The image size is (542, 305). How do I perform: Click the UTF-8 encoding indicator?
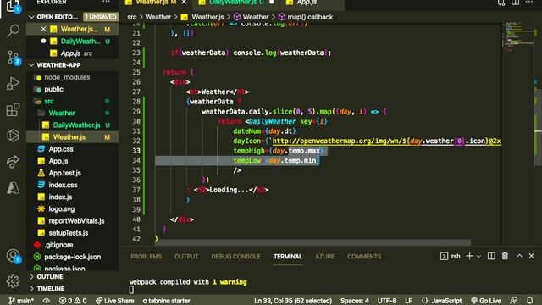(x=387, y=301)
